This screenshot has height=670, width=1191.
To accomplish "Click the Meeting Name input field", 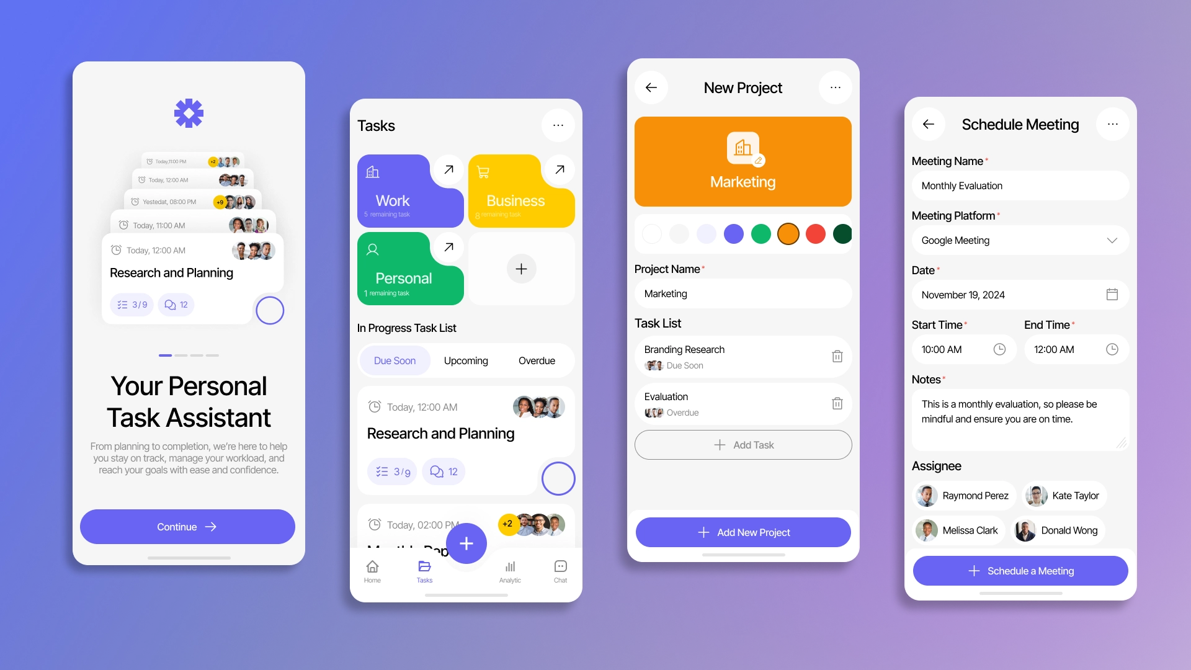I will [1019, 185].
